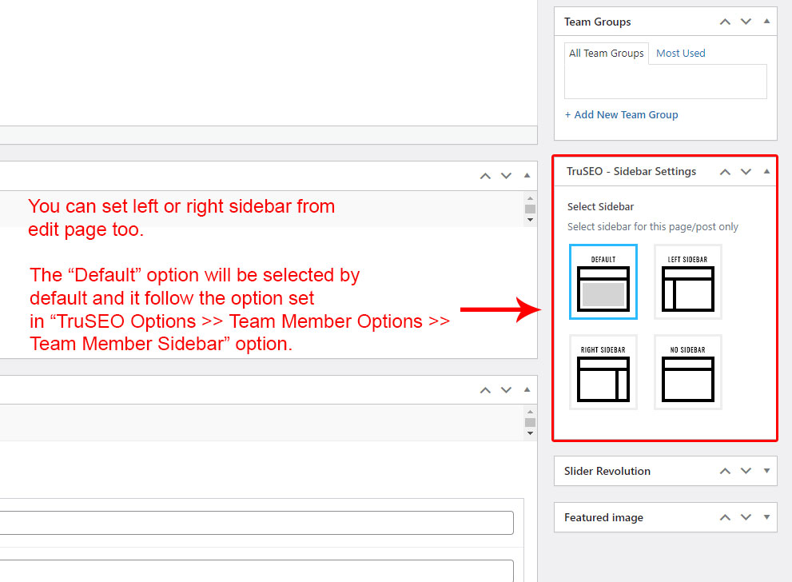Select the No Sidebar layout icon
This screenshot has width=792, height=582.
tap(688, 373)
